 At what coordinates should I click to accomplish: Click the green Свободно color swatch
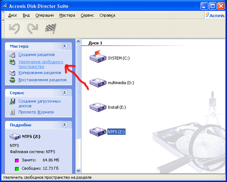(x=17, y=169)
